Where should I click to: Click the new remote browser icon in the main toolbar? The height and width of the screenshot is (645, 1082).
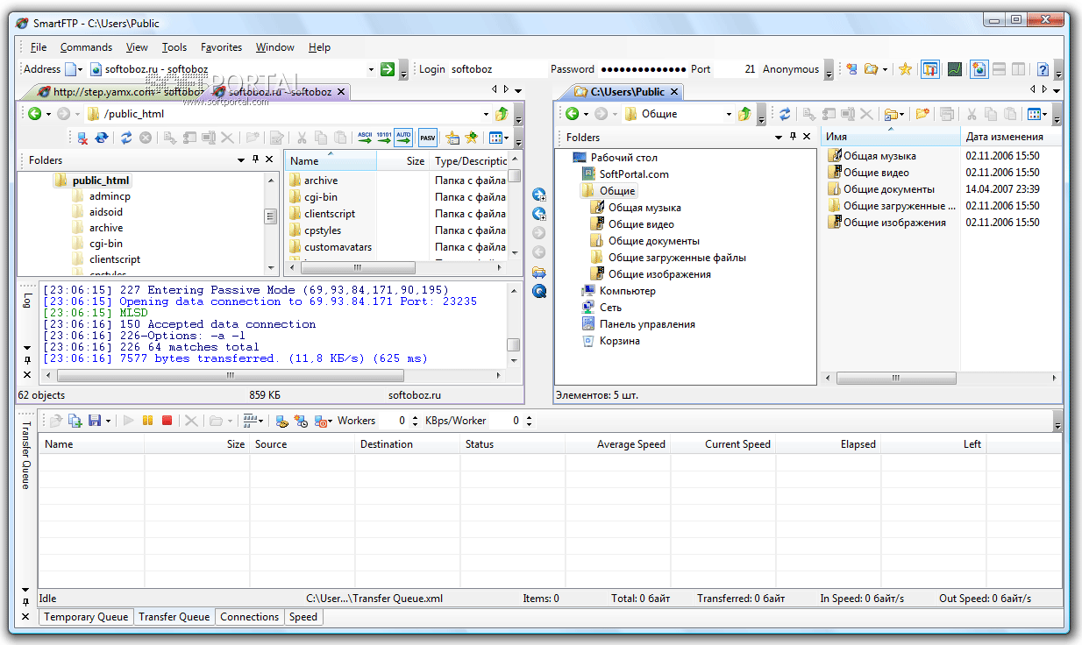pyautogui.click(x=851, y=69)
